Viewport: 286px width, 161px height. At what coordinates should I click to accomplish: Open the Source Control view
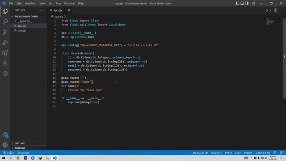5,32
